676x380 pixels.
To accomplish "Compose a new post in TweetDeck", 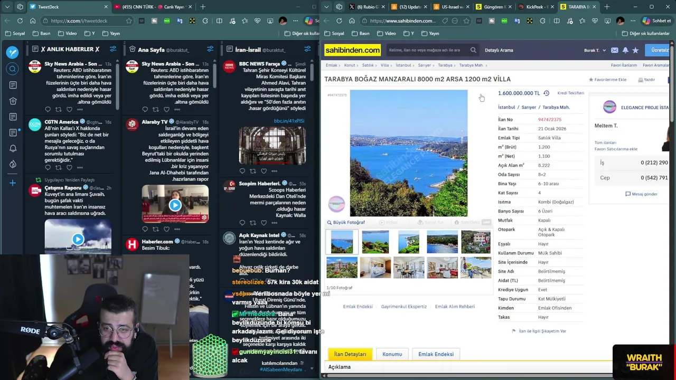I will [13, 52].
